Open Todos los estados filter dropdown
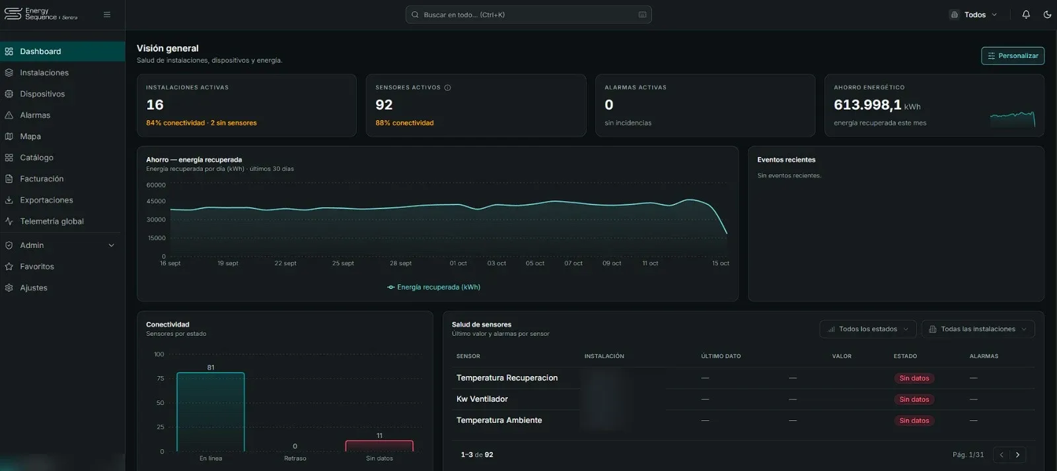This screenshot has width=1057, height=471. coord(867,329)
